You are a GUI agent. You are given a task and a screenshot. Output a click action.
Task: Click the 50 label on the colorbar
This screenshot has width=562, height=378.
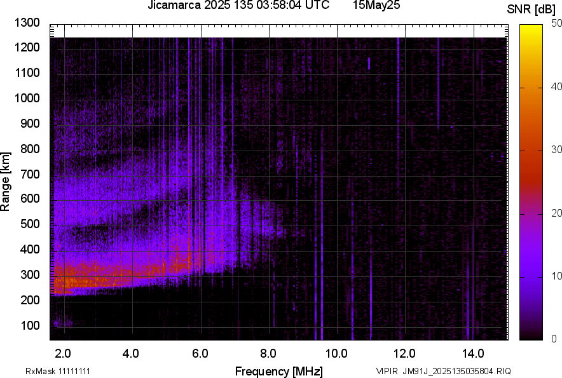pyautogui.click(x=556, y=24)
